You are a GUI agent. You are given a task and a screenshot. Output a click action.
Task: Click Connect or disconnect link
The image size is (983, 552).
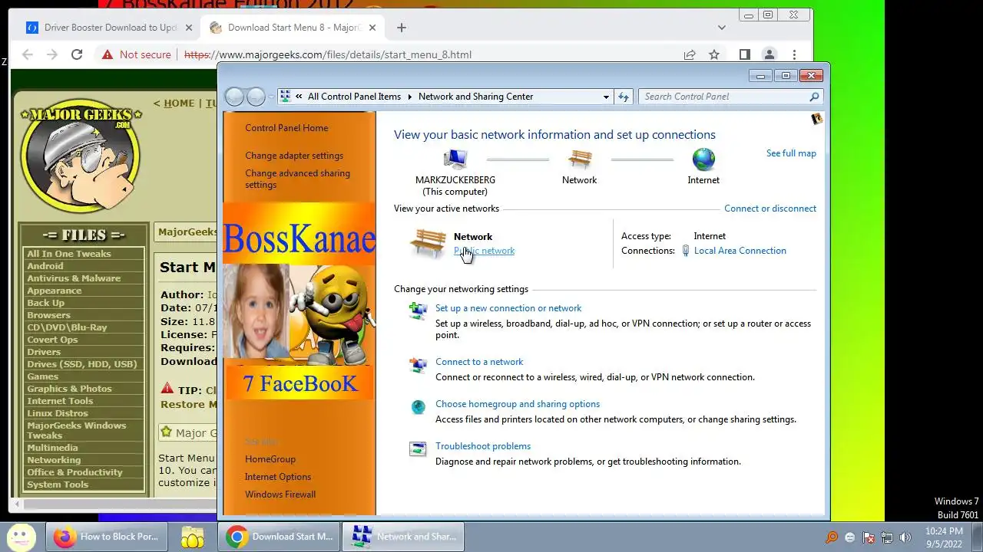click(x=770, y=209)
